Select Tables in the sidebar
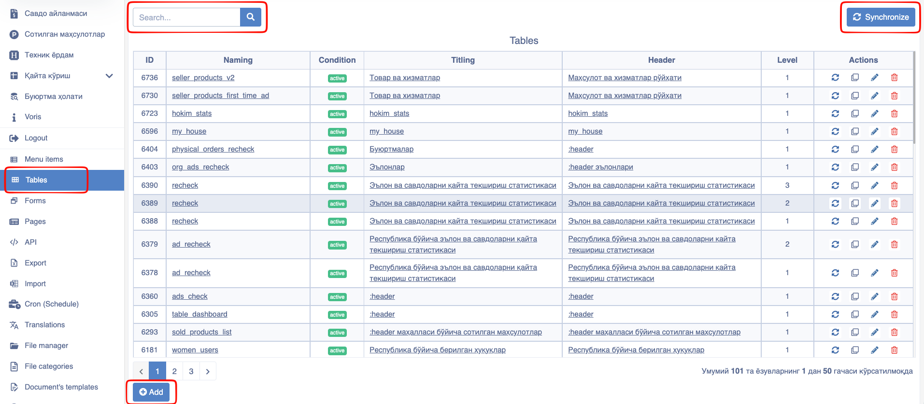This screenshot has width=924, height=404. pyautogui.click(x=62, y=180)
